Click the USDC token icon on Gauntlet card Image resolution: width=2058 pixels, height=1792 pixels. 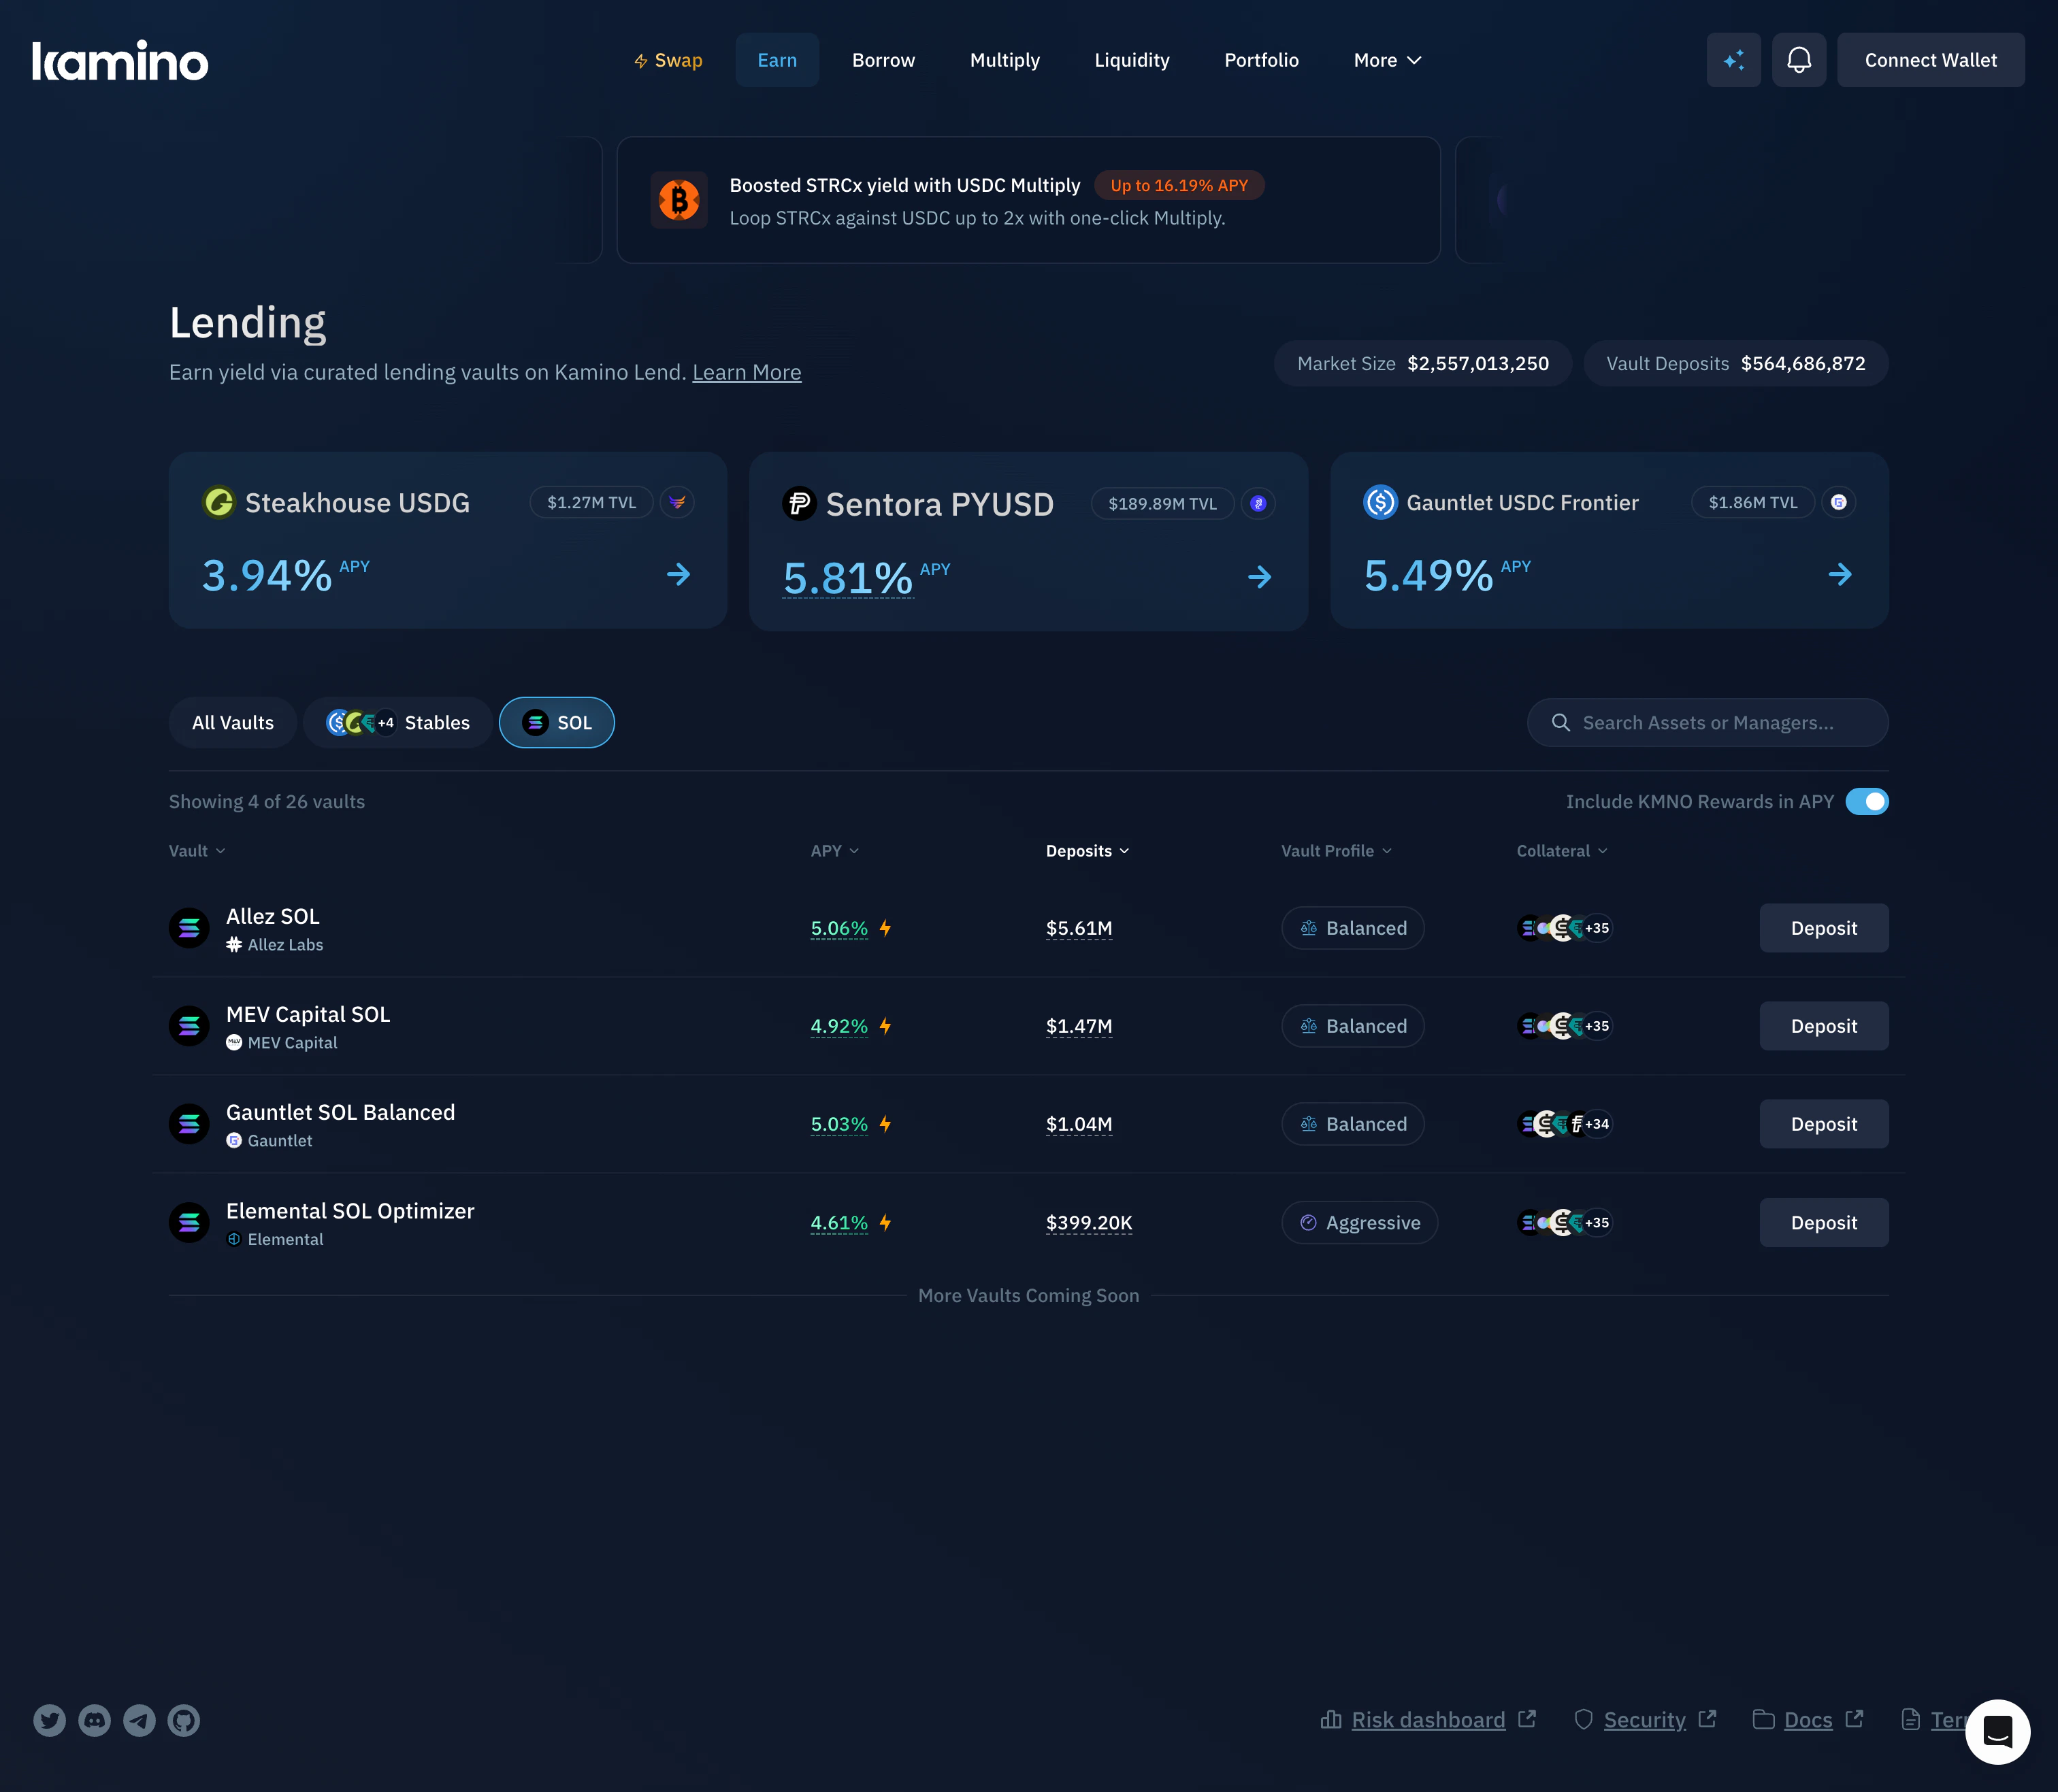(x=1381, y=502)
